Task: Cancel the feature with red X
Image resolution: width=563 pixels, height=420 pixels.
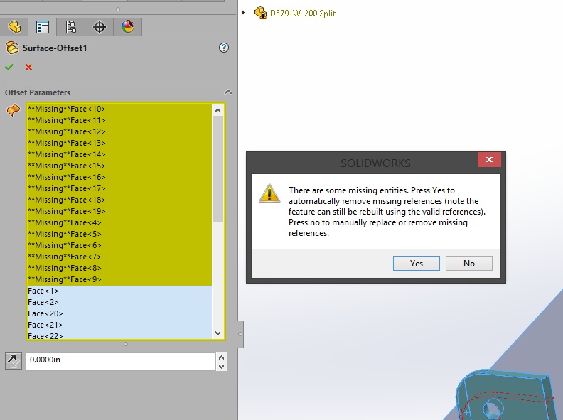Action: tap(28, 67)
